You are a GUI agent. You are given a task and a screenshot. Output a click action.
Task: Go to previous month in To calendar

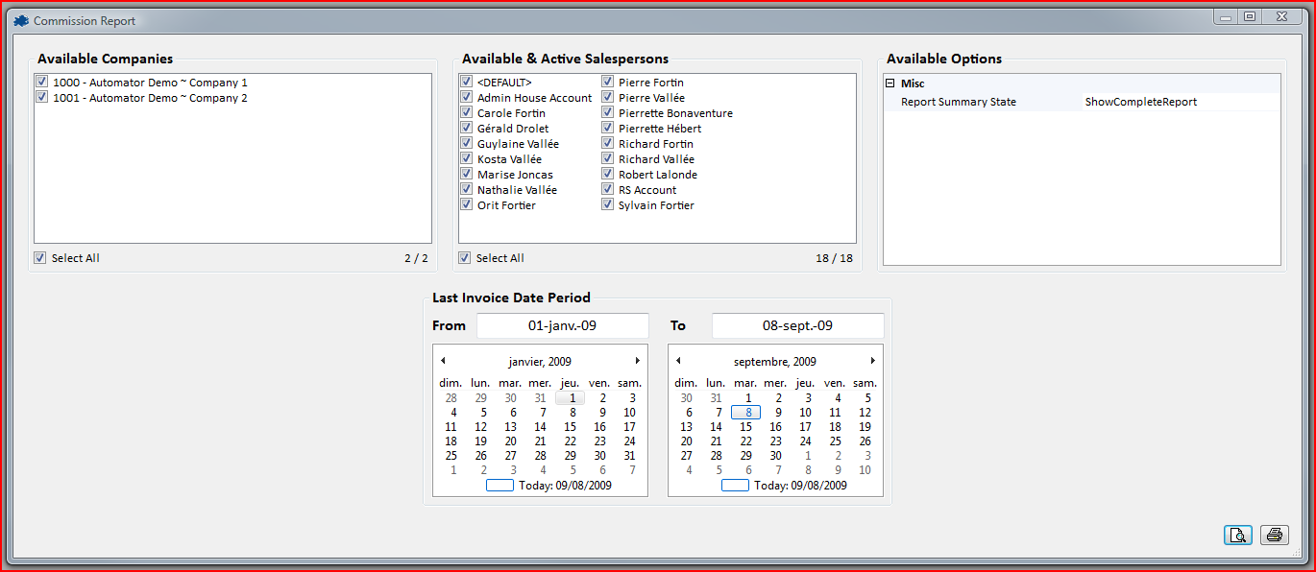[x=678, y=361]
